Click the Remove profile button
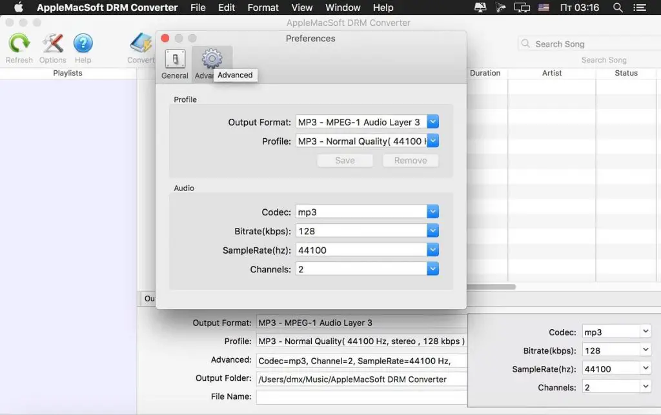This screenshot has height=415, width=661. (411, 160)
